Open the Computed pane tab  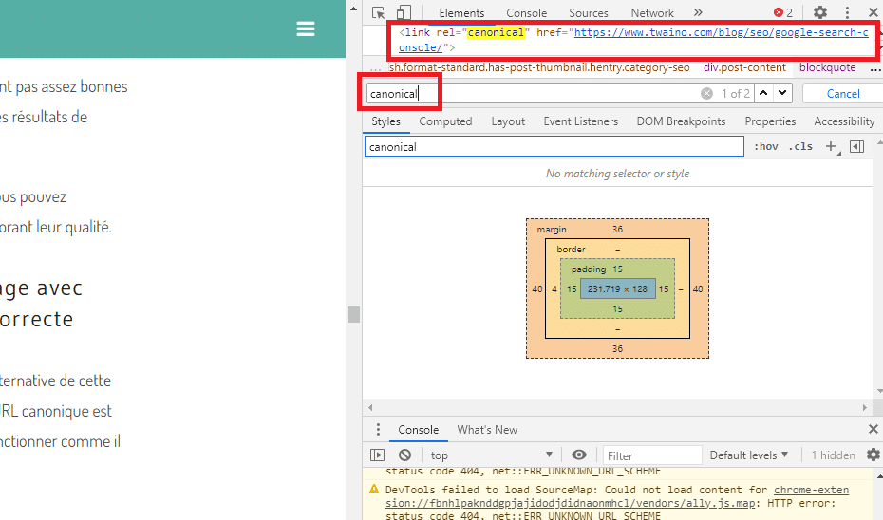click(x=445, y=121)
